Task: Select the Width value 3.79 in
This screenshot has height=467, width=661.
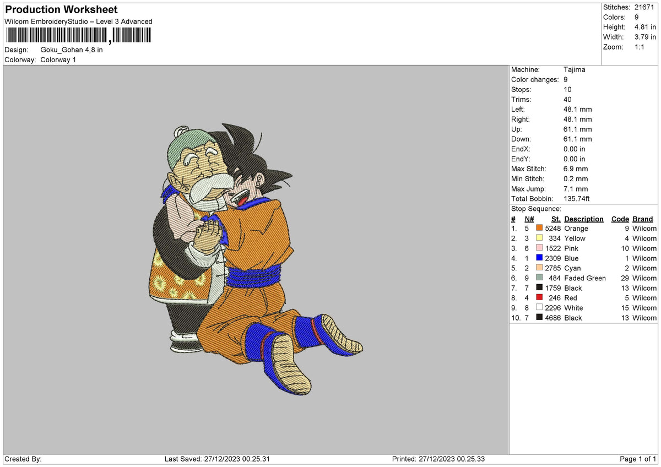Action: pos(646,37)
